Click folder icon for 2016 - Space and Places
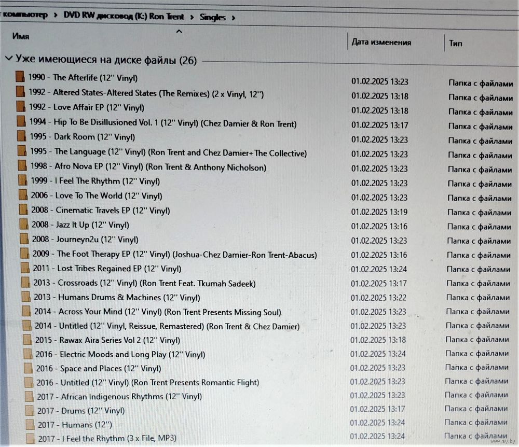 point(28,368)
